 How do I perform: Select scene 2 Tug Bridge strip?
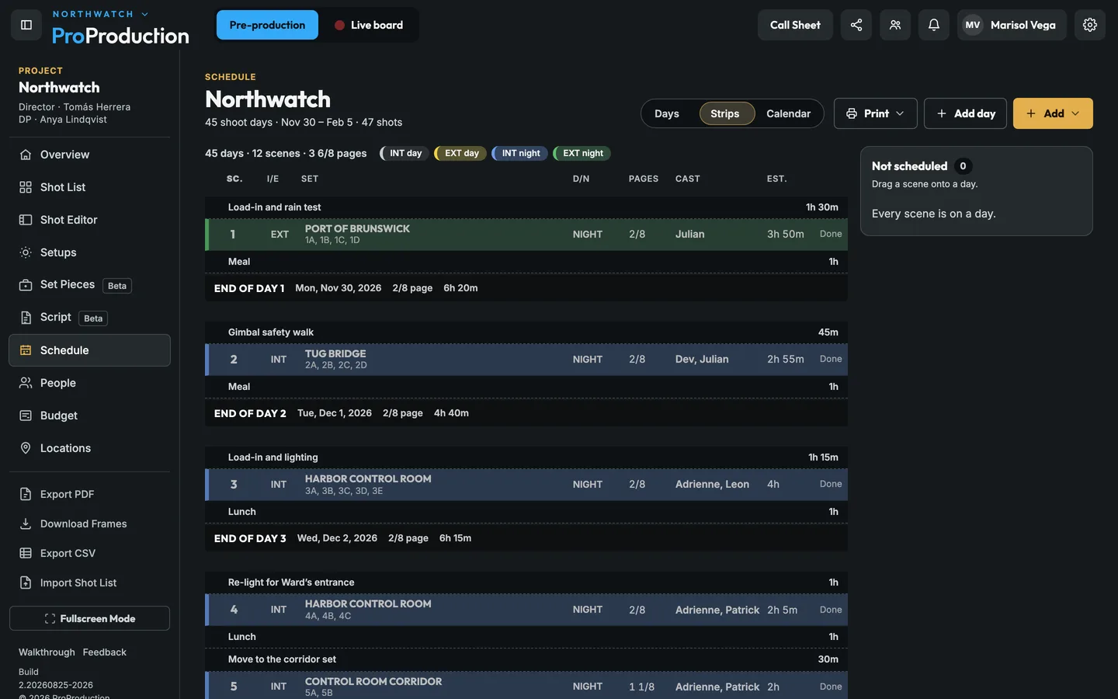(526, 360)
